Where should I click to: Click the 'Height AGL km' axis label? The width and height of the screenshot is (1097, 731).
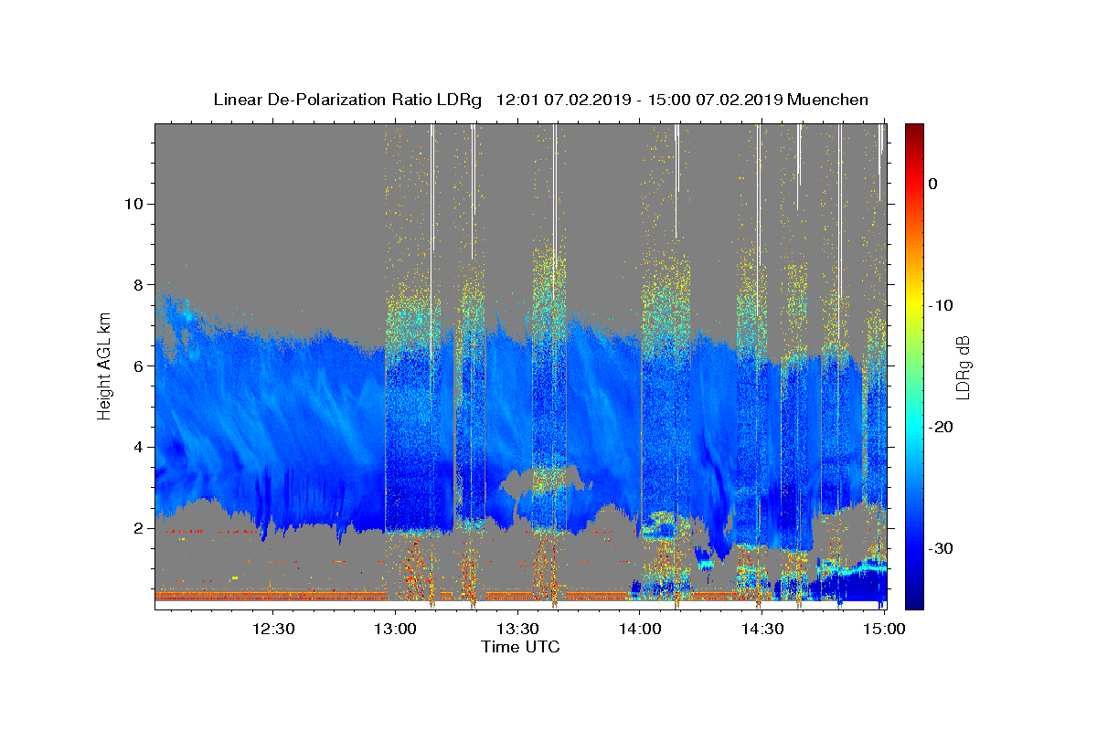click(x=105, y=366)
